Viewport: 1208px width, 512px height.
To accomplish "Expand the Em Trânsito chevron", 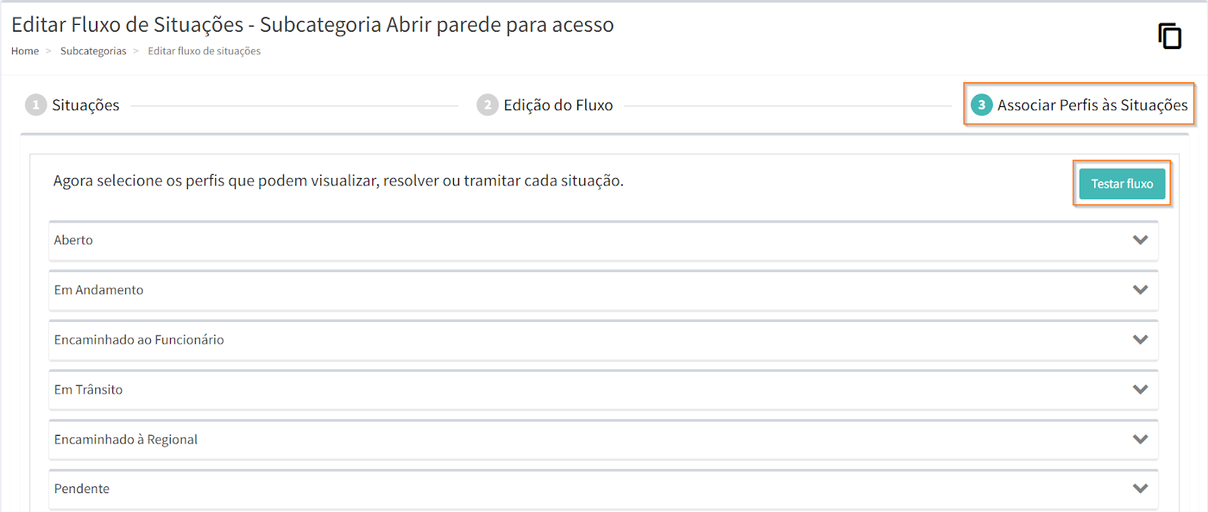I will [1140, 389].
